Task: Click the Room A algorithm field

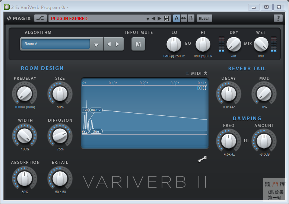Action: click(55, 44)
